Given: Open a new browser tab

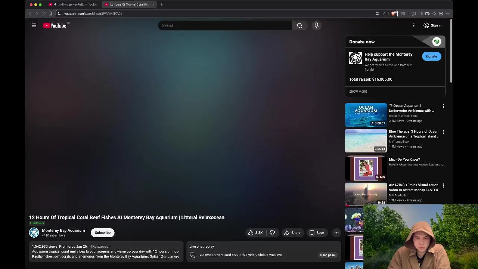Looking at the screenshot, I should point(161,4).
